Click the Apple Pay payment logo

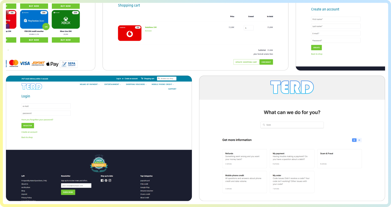[x=52, y=64]
